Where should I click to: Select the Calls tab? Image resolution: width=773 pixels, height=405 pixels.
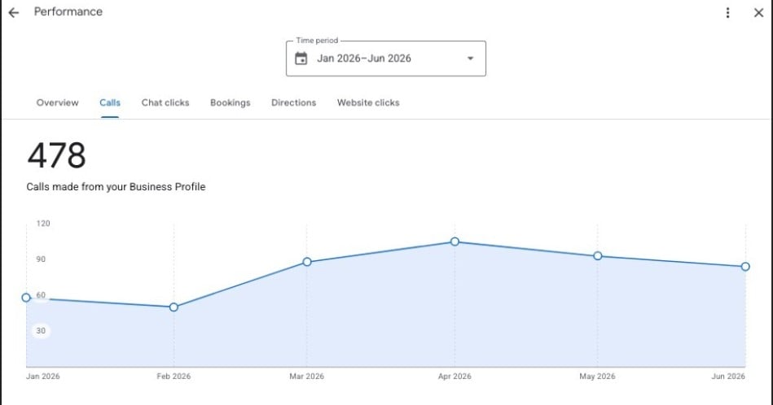pyautogui.click(x=110, y=102)
